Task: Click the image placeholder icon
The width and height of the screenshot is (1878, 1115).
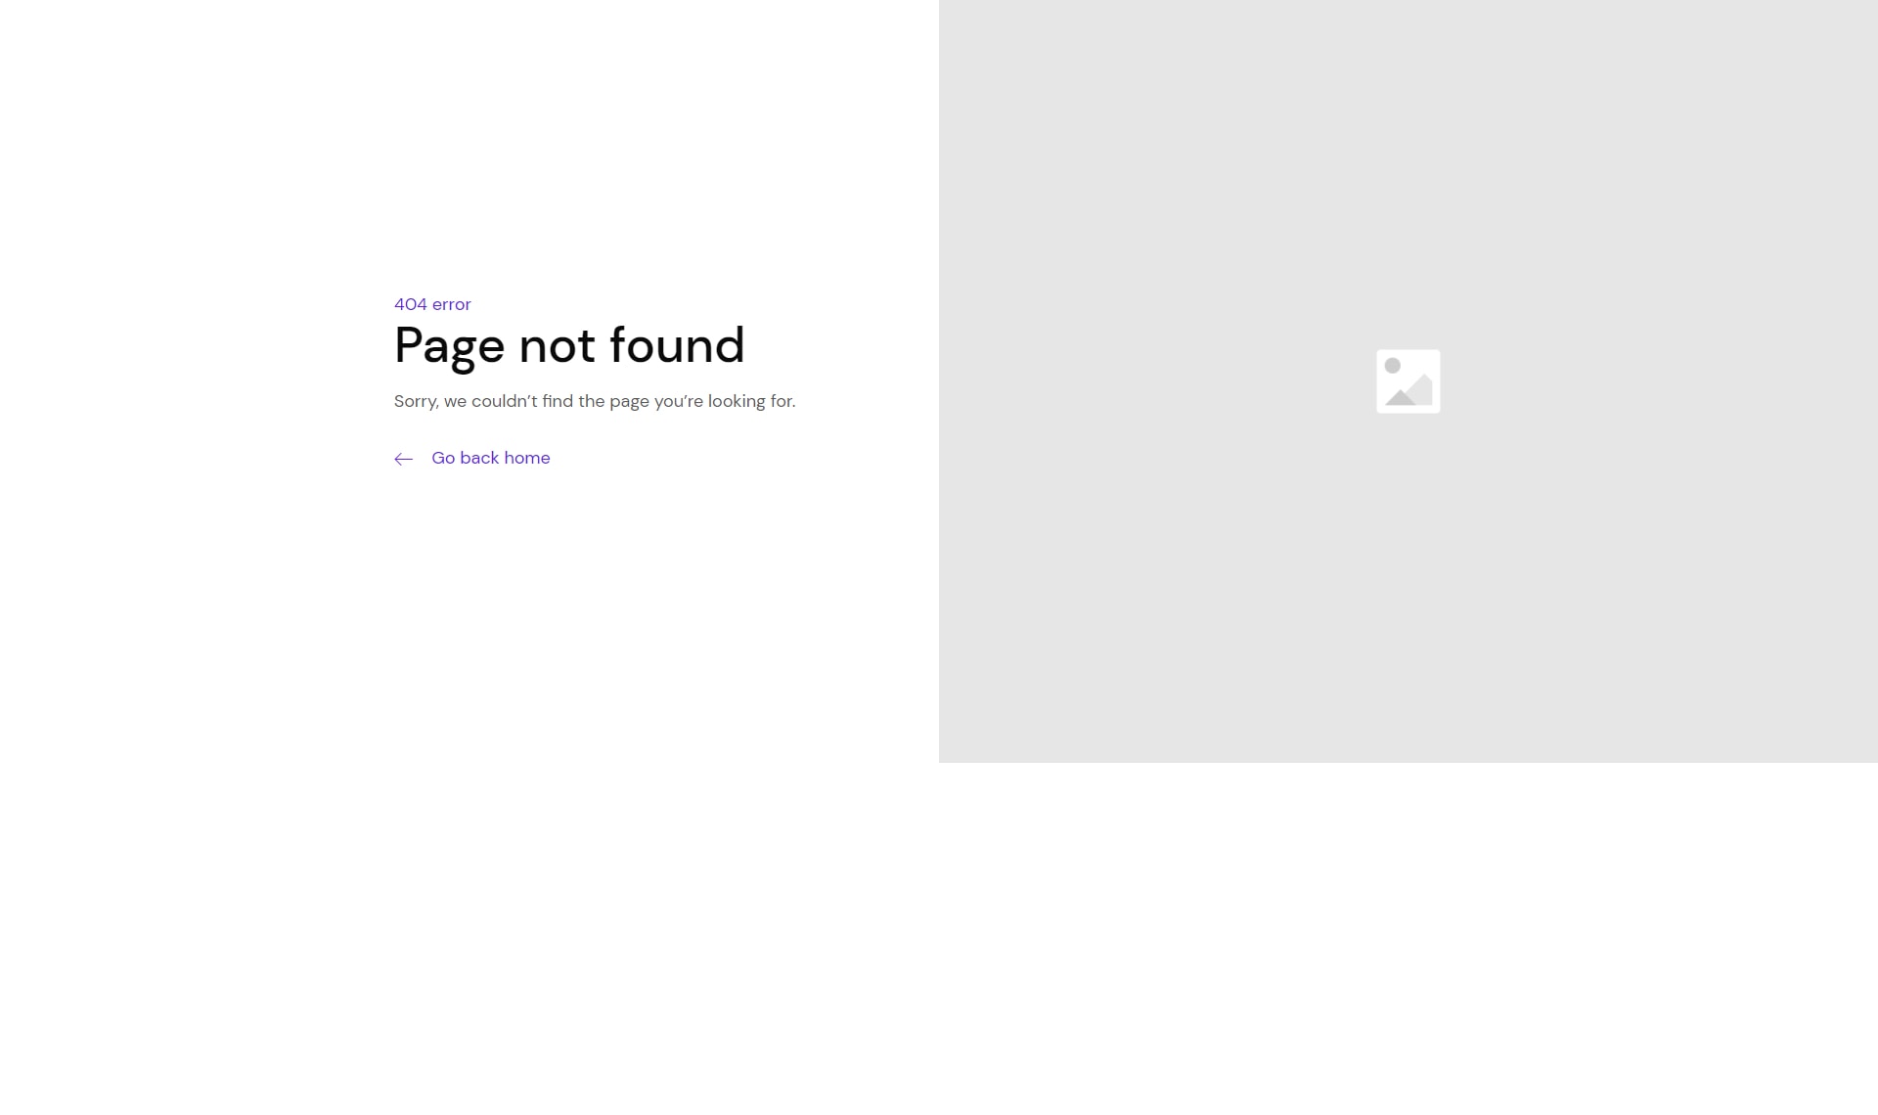Action: [x=1408, y=381]
